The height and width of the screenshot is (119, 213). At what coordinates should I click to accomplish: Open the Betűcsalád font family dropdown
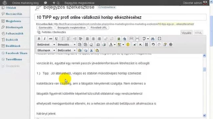click(67, 50)
